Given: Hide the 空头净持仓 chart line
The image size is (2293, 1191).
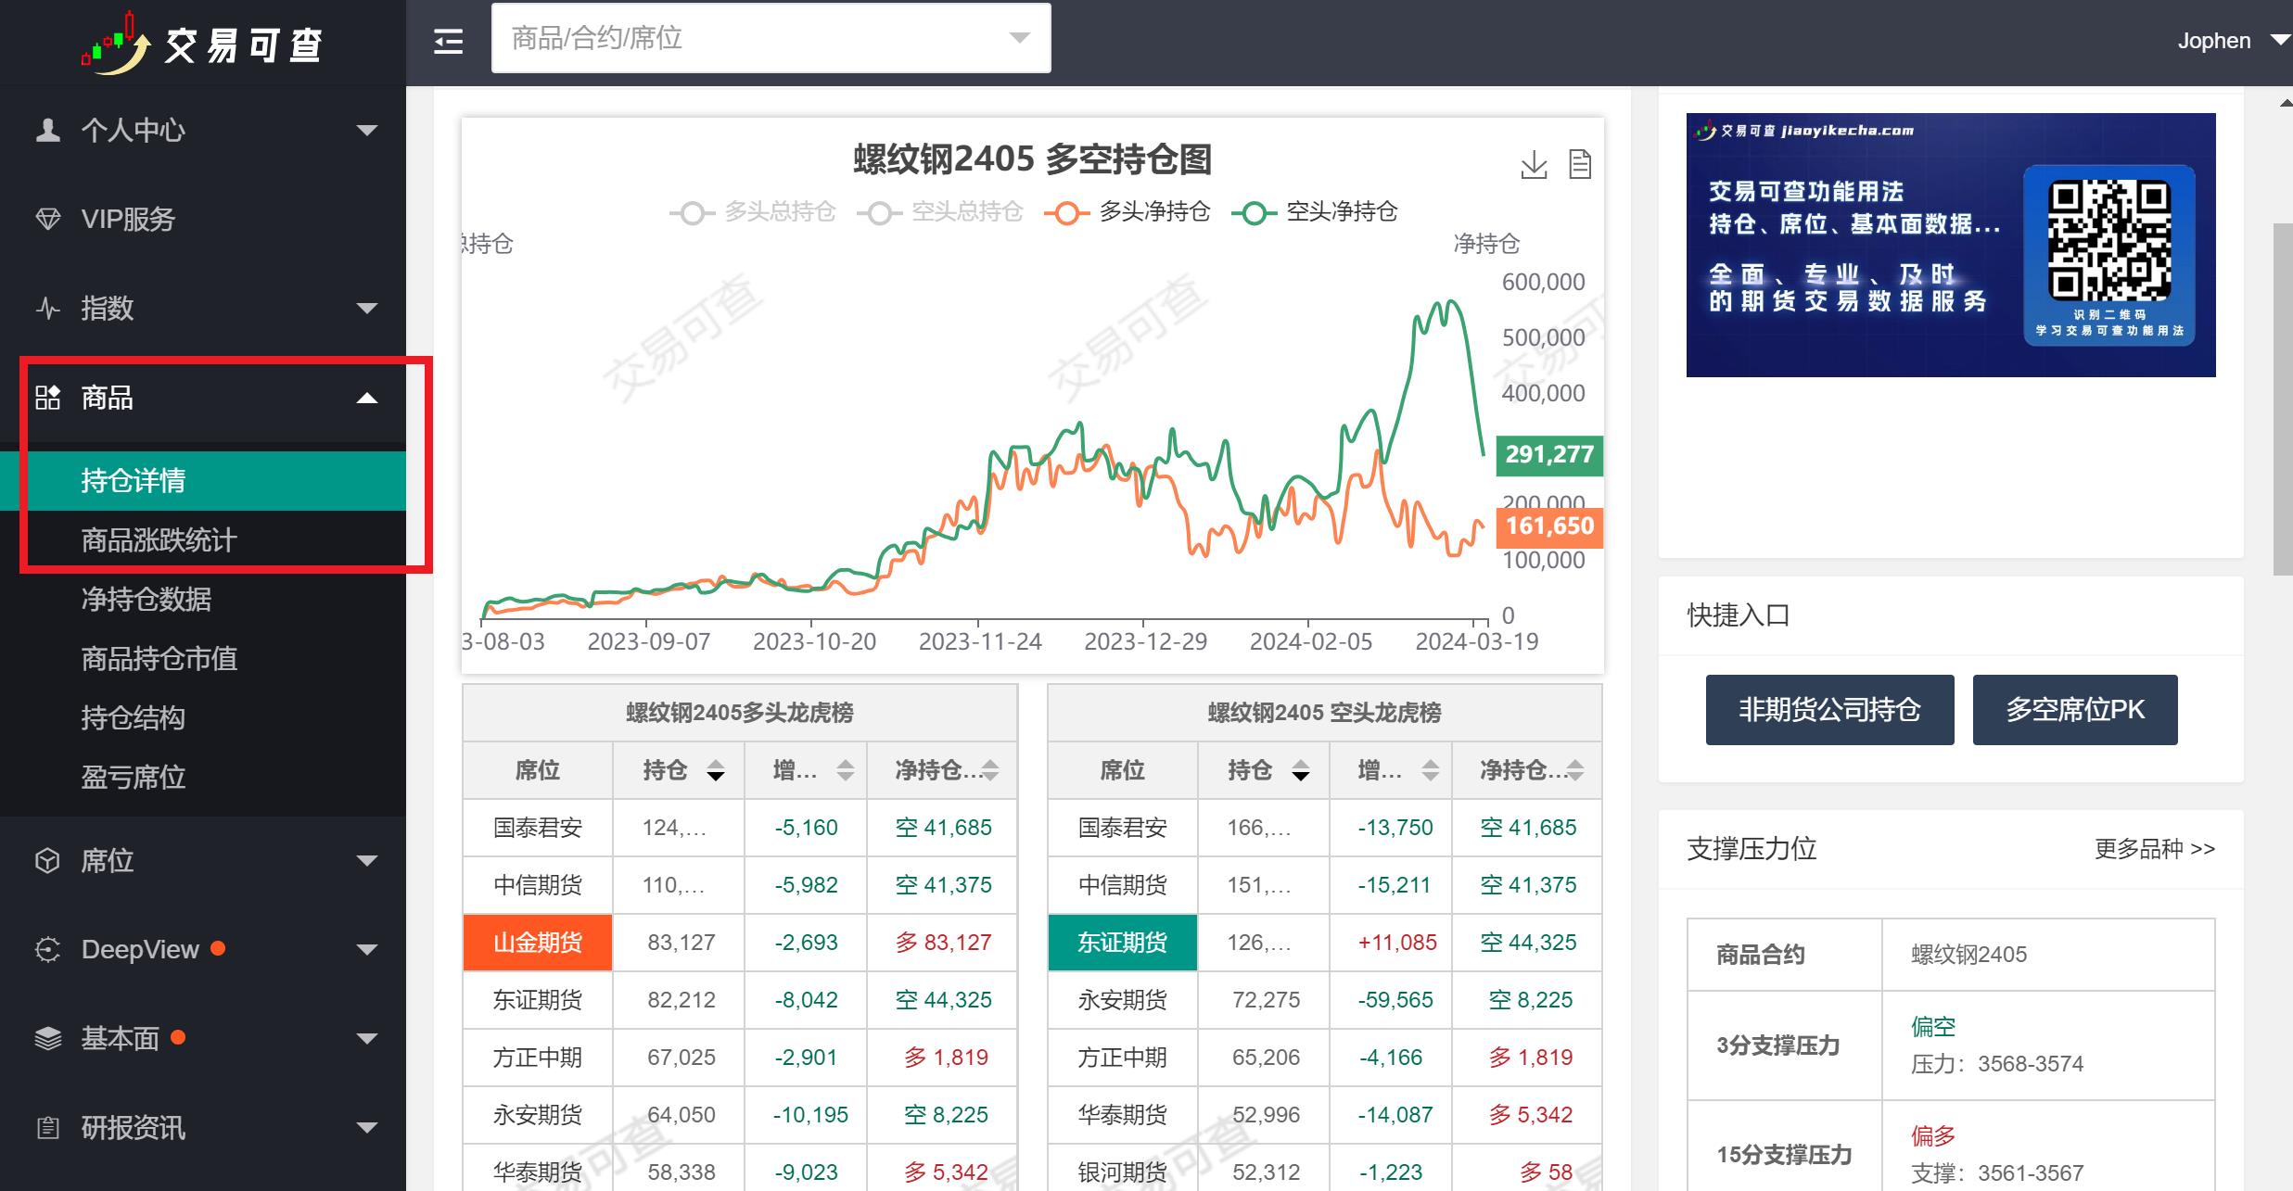Looking at the screenshot, I should tap(1343, 211).
